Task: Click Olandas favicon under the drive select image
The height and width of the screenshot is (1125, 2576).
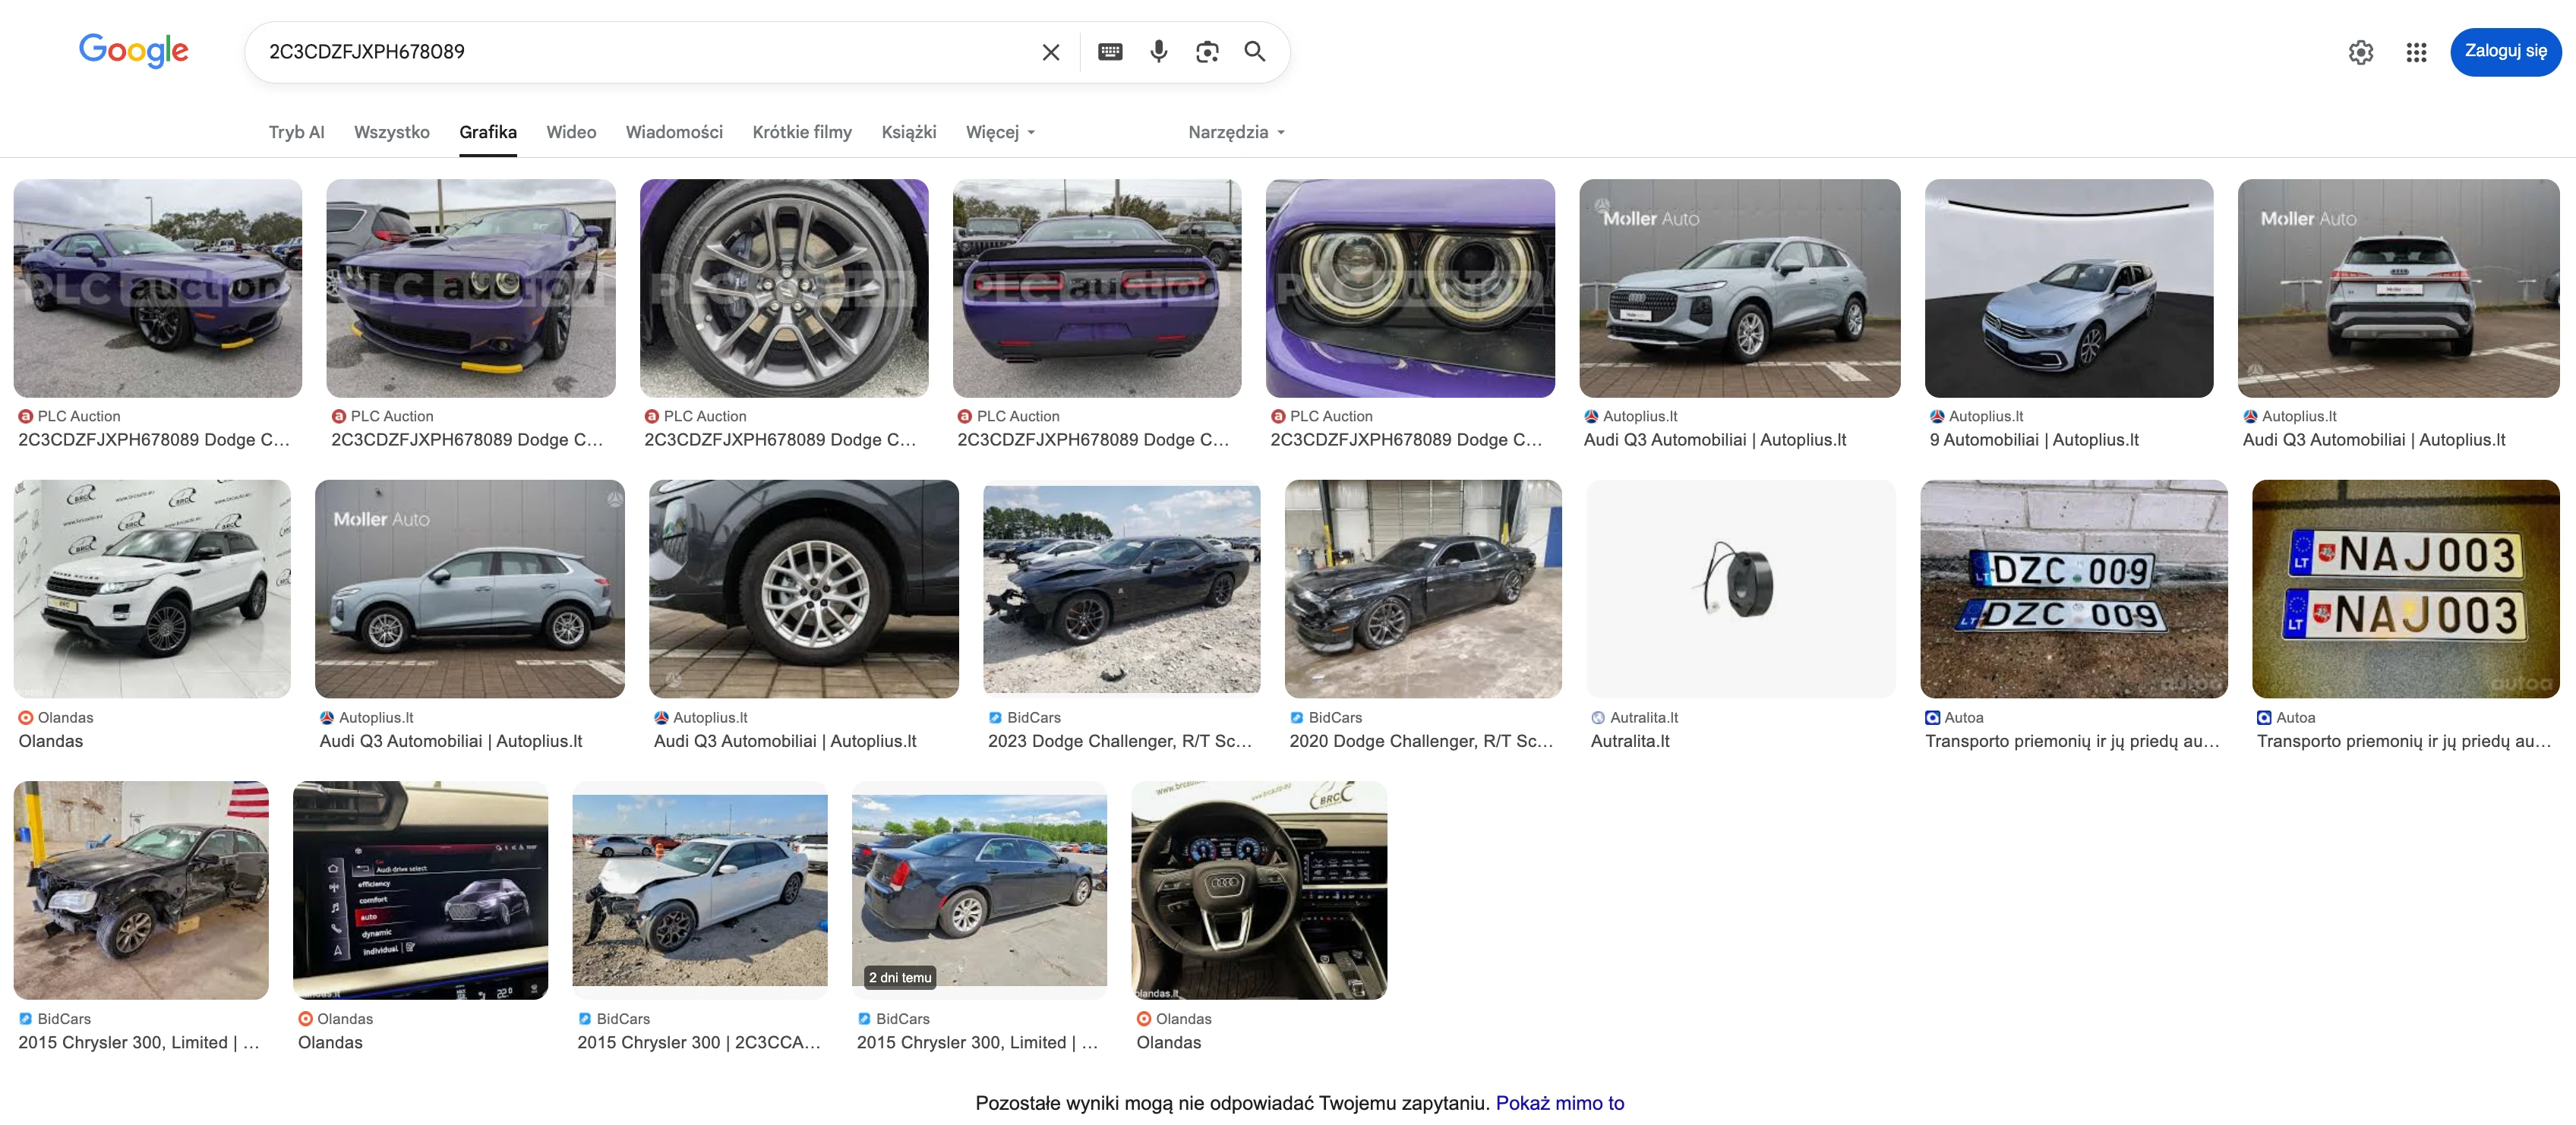Action: (305, 1018)
